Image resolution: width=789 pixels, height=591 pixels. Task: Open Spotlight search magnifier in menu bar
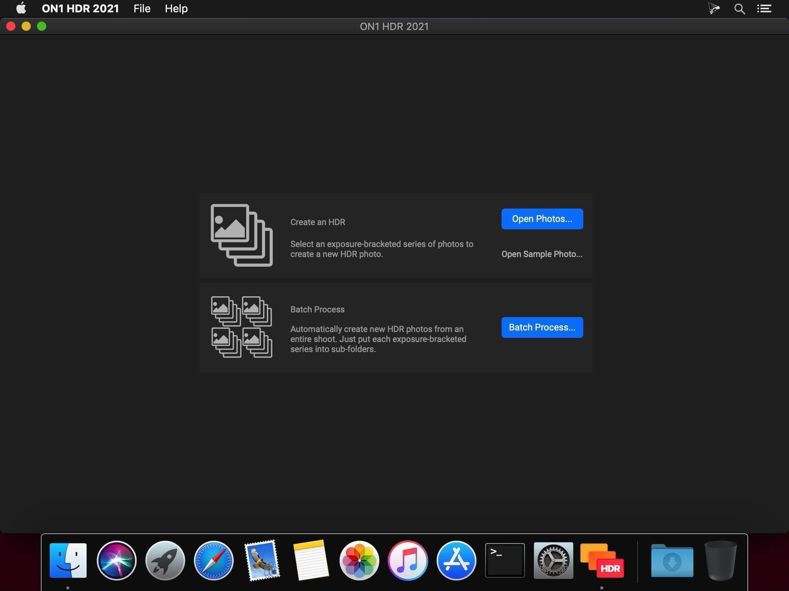pyautogui.click(x=739, y=8)
